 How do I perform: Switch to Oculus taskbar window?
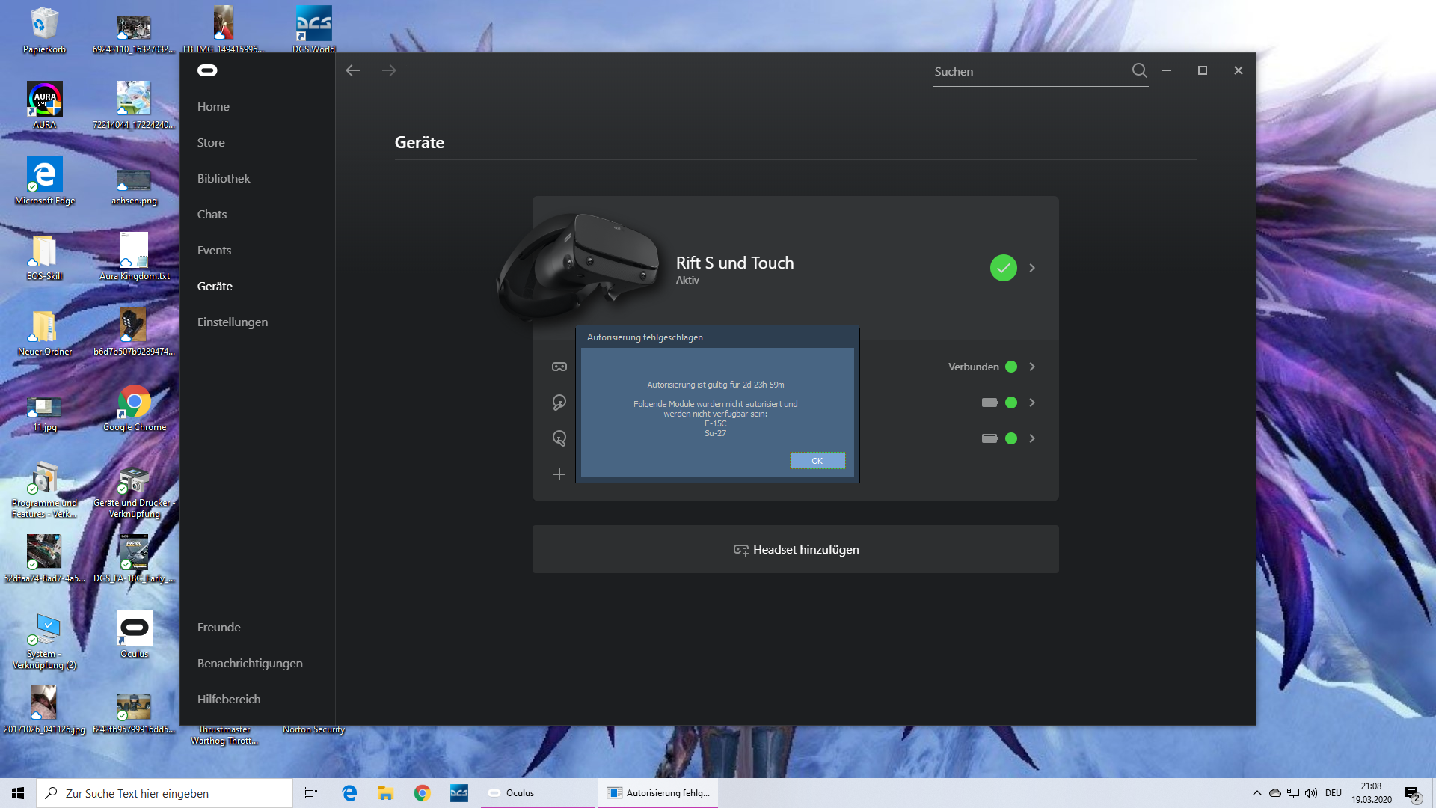pyautogui.click(x=537, y=793)
